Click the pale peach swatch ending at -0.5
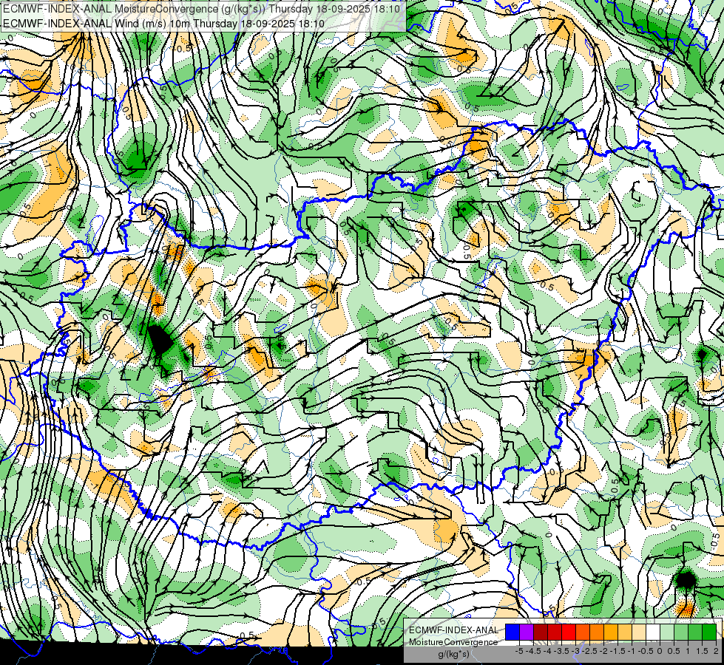724x665 pixels. pyautogui.click(x=639, y=632)
